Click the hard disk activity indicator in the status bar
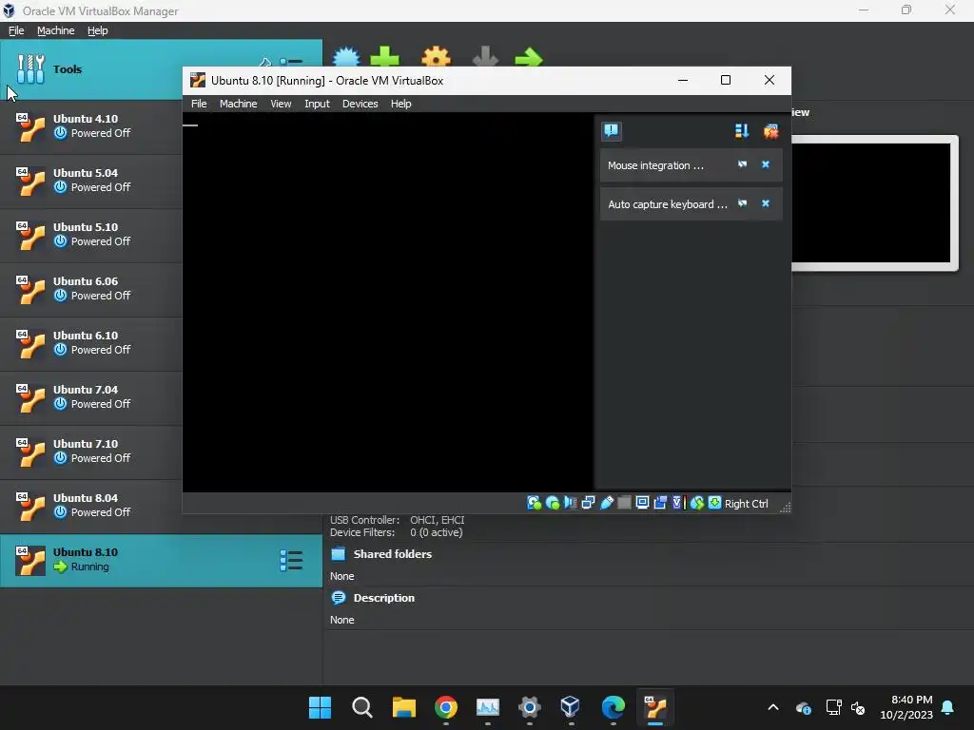Viewport: 974px width, 730px height. (x=534, y=503)
